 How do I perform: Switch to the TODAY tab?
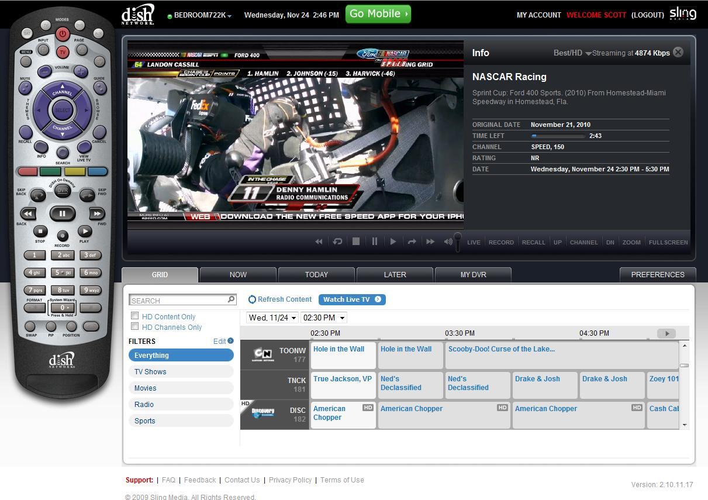point(316,274)
